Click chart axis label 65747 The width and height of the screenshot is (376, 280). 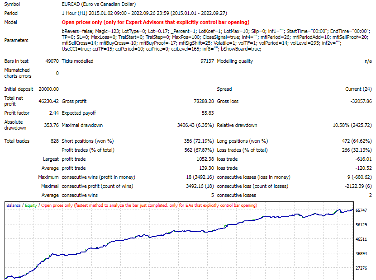(x=361, y=210)
